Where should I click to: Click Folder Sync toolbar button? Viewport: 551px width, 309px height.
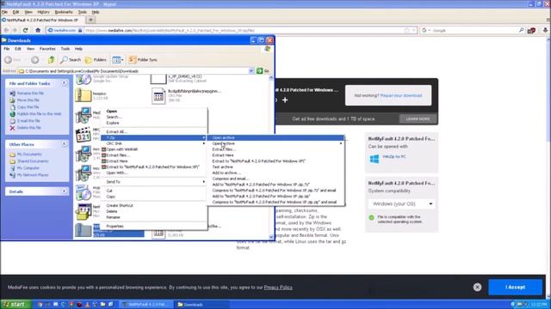pos(143,60)
